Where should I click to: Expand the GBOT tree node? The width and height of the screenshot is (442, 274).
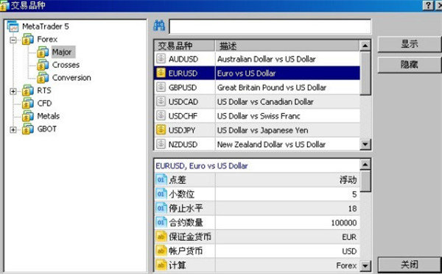13,130
